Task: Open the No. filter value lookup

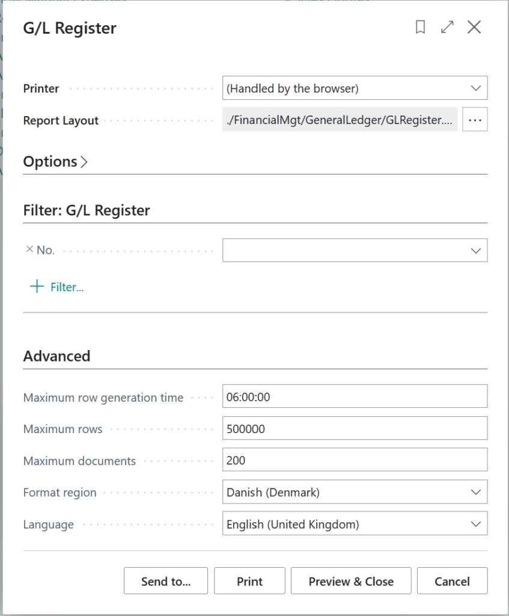Action: (x=475, y=250)
